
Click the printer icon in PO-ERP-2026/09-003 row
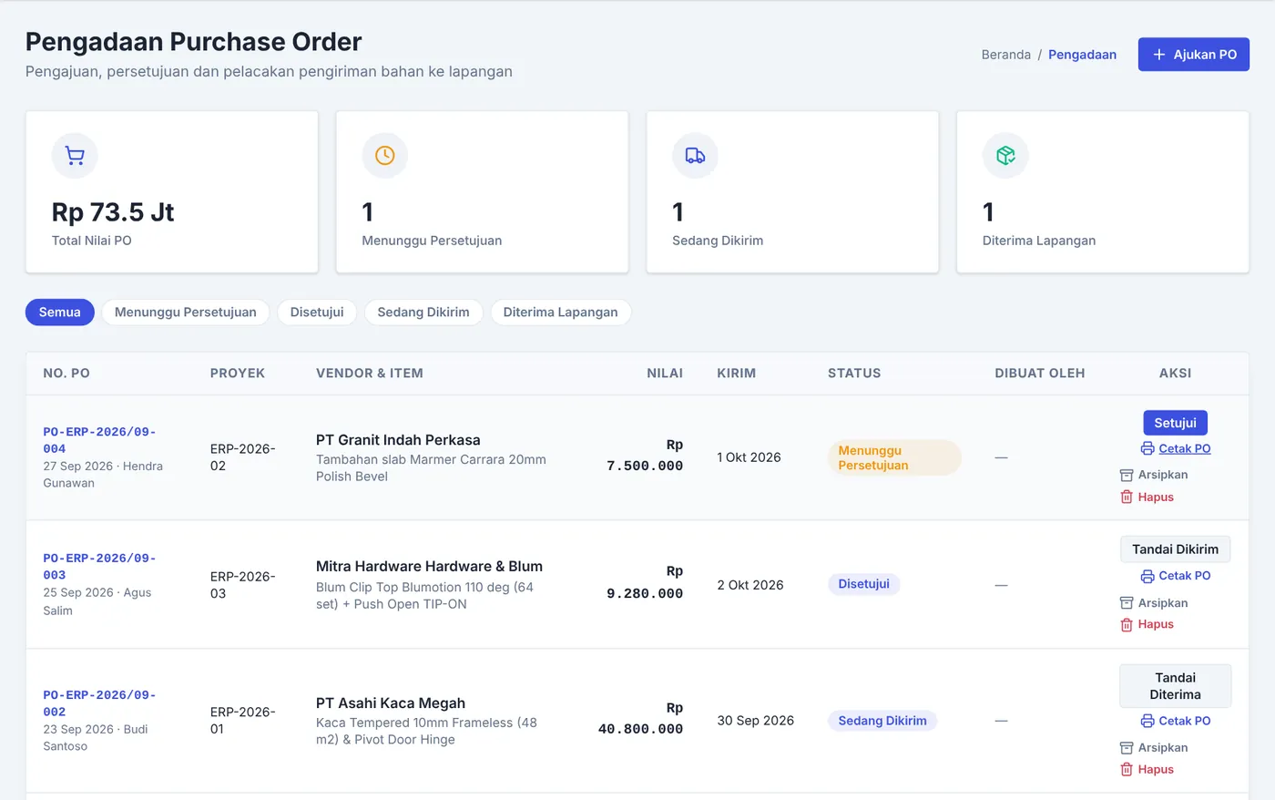tap(1147, 576)
